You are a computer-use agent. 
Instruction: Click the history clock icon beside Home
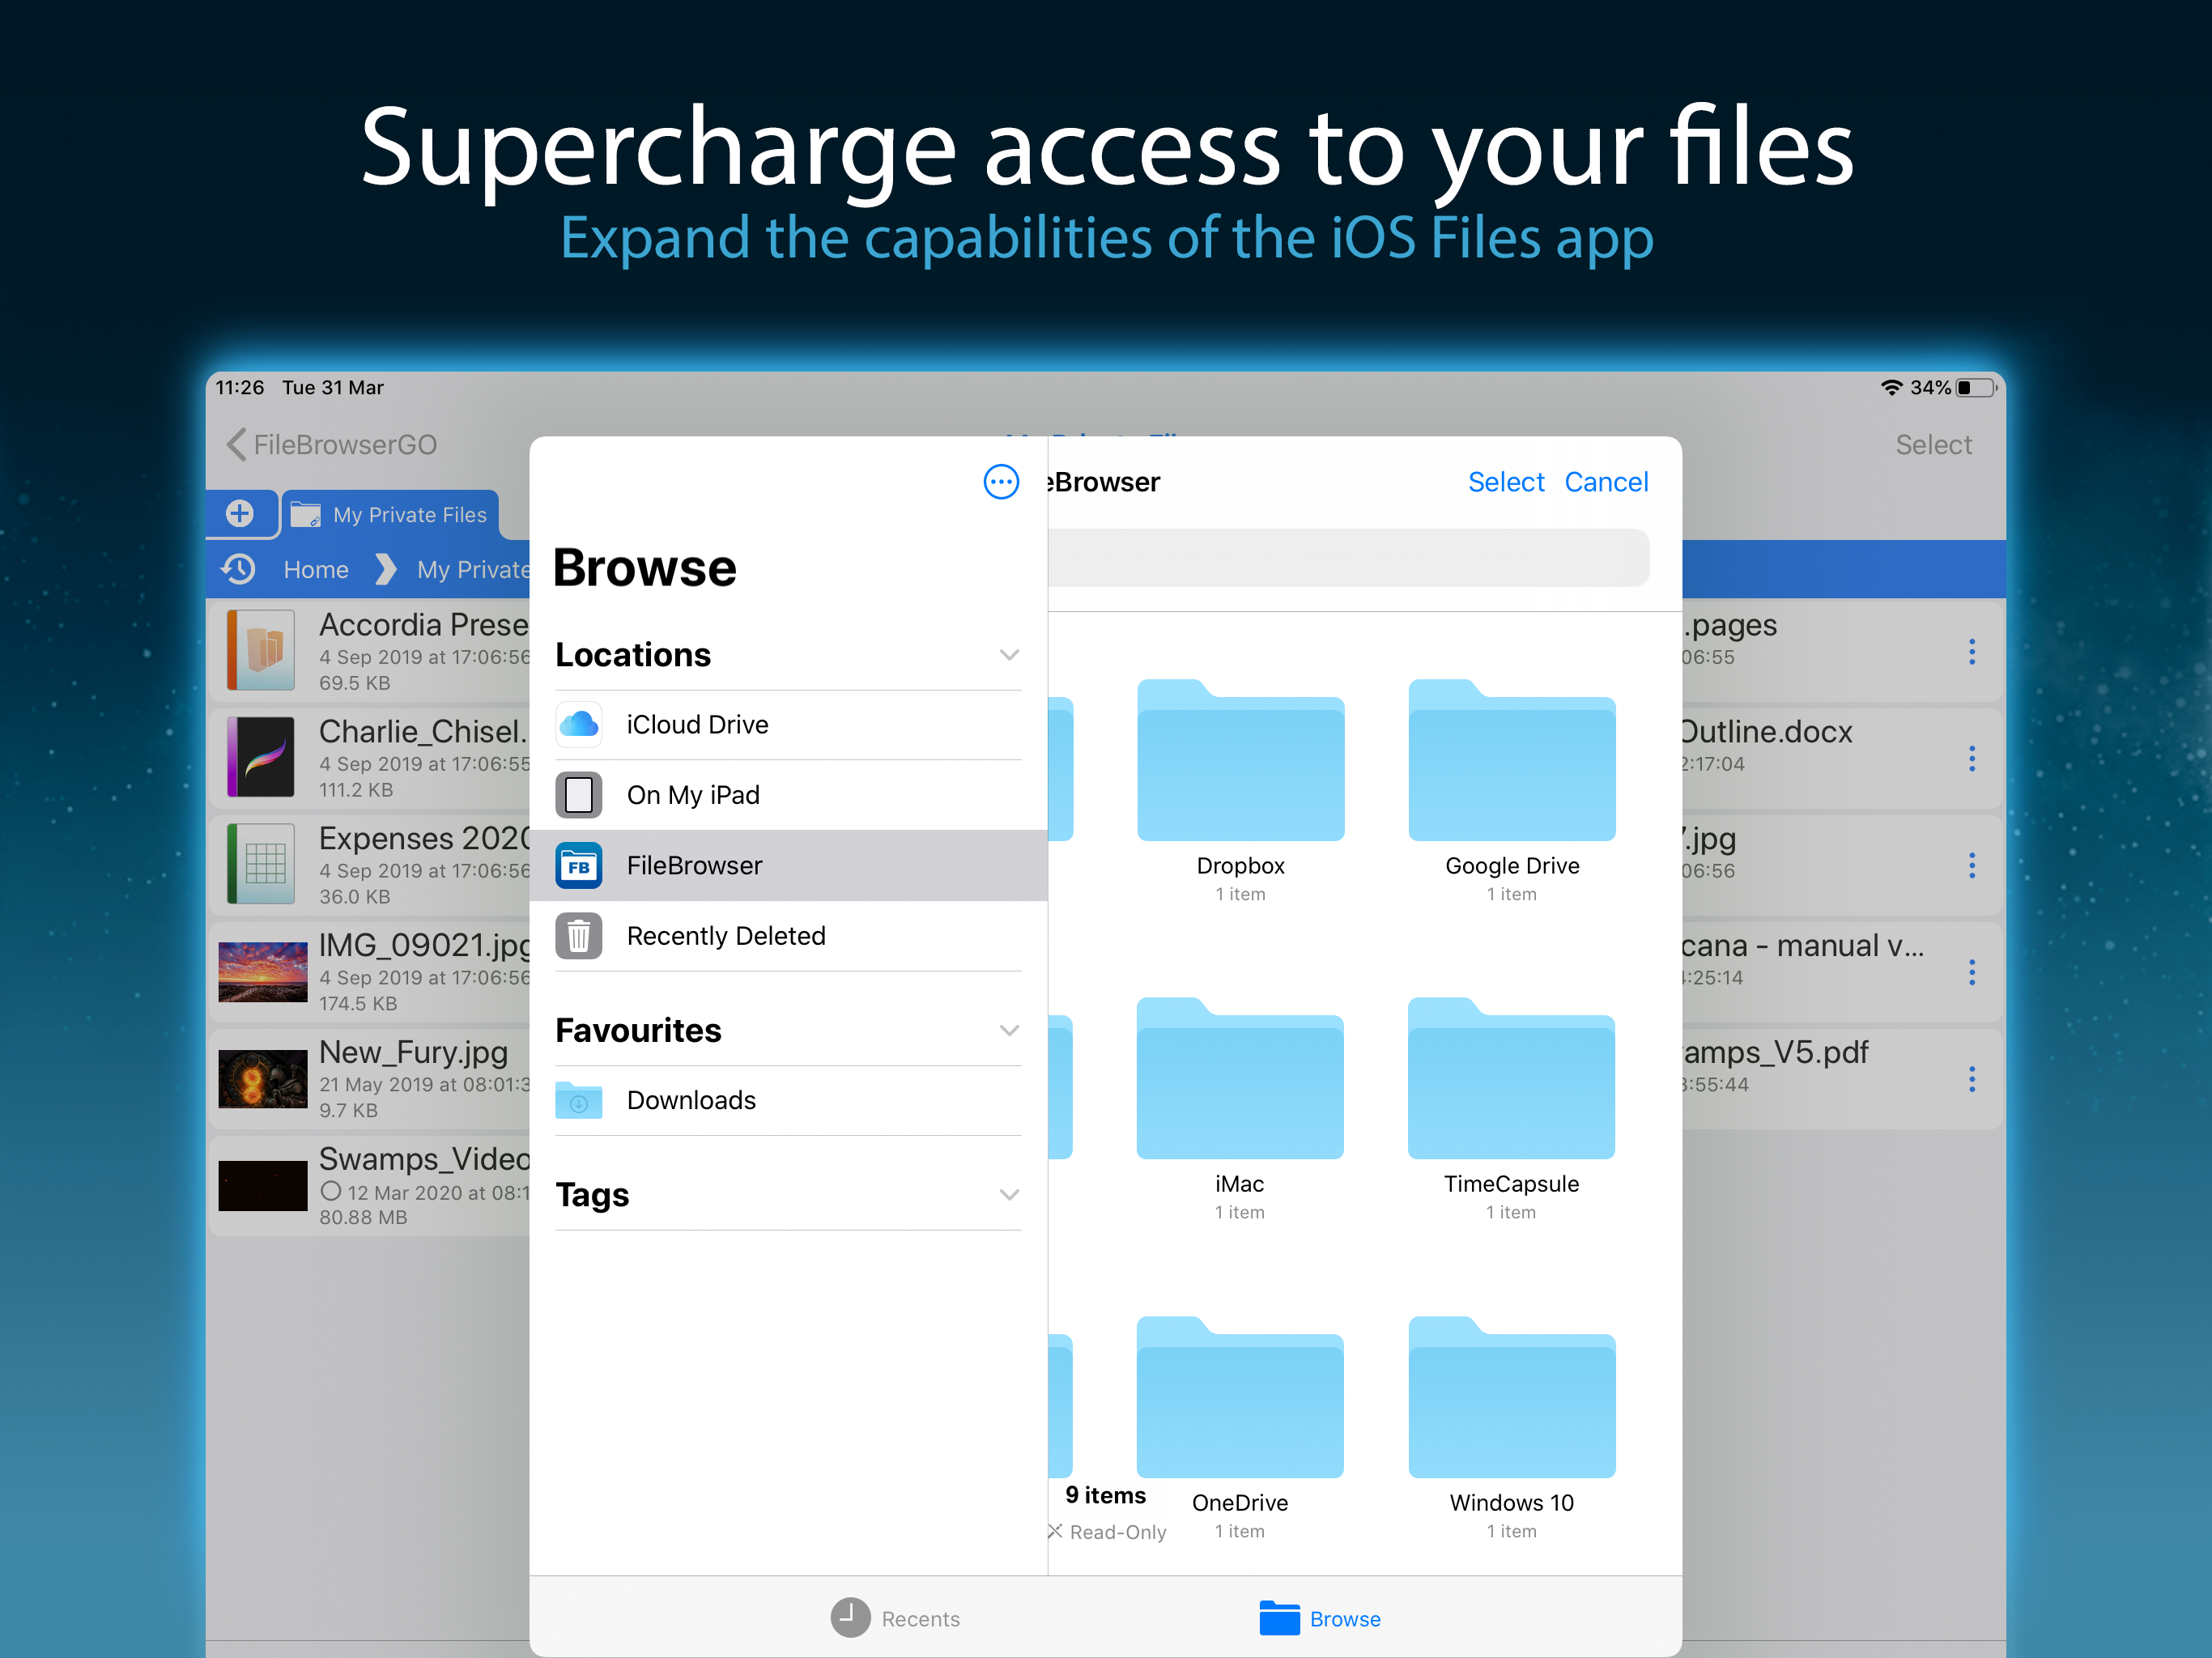click(x=239, y=569)
